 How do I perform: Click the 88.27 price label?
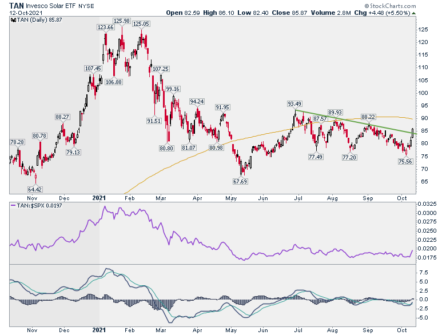click(x=62, y=117)
